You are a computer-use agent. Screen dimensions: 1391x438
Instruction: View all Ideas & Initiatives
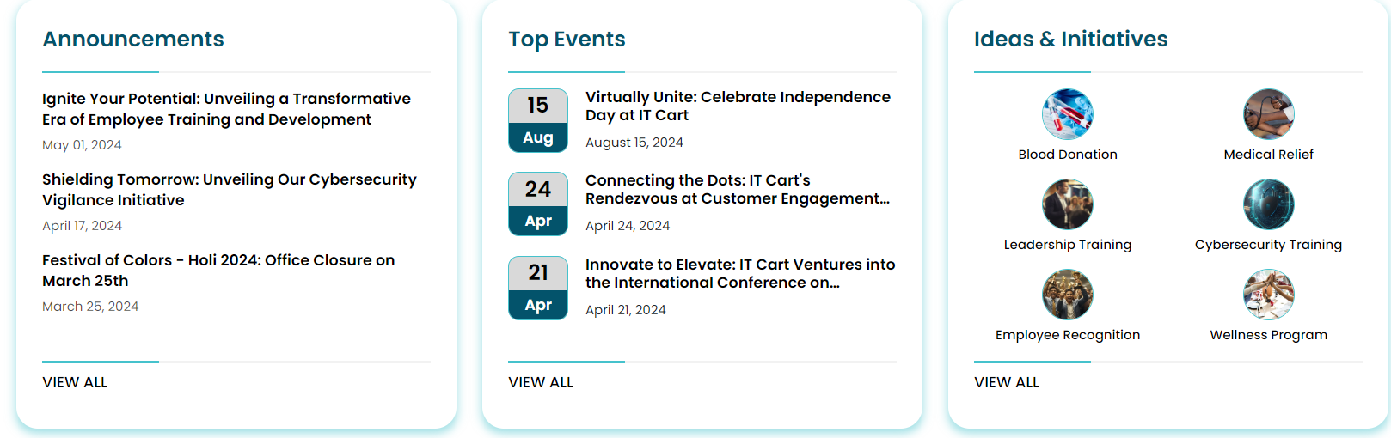[x=1007, y=382]
